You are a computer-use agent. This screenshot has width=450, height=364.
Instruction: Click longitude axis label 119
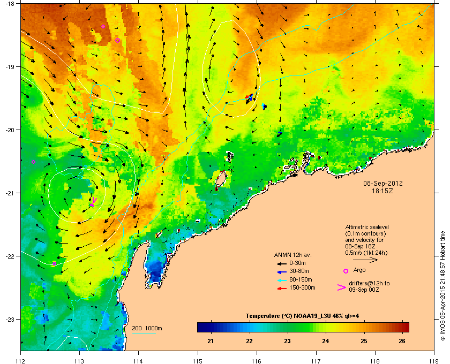coord(434,361)
